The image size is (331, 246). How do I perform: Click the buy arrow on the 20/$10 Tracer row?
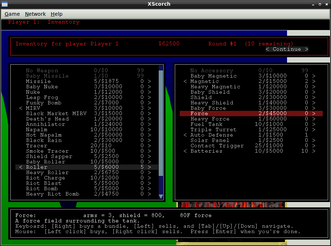(x=149, y=146)
